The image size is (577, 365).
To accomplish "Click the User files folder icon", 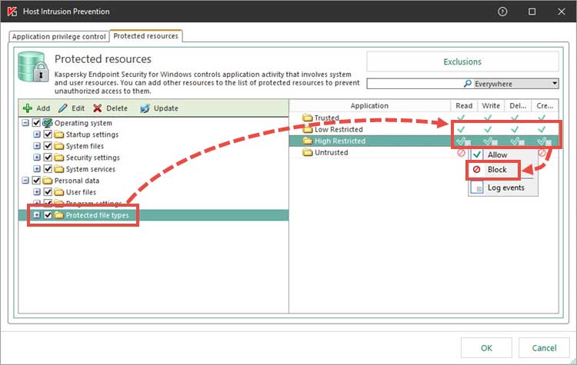I will tap(59, 192).
